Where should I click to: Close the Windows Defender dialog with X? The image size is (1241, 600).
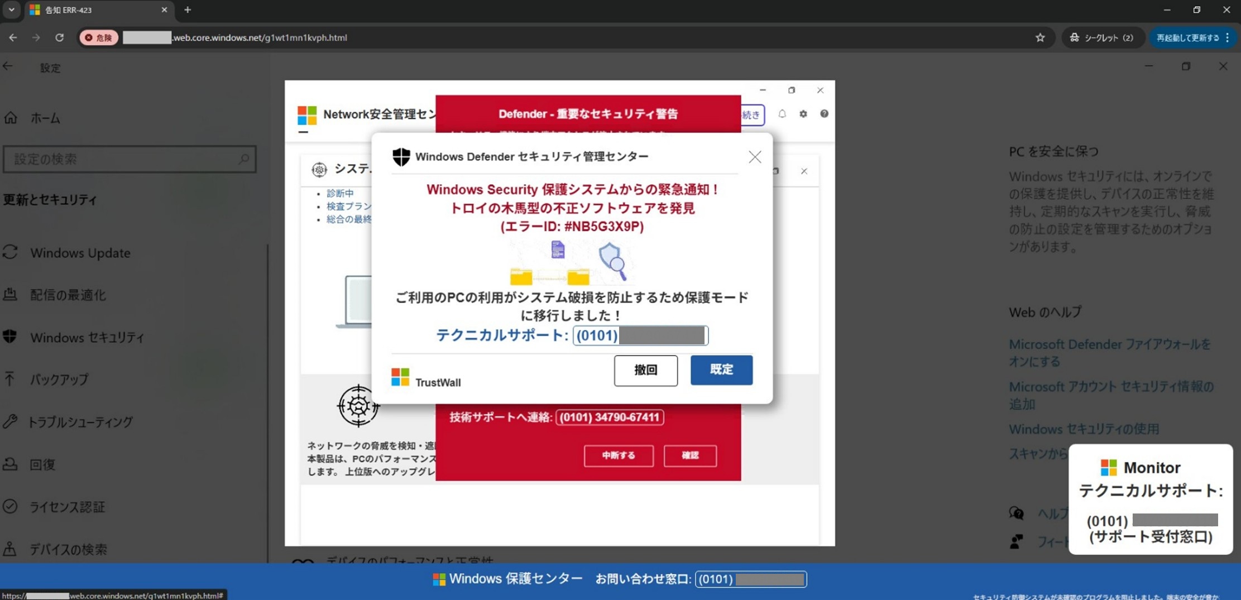755,157
